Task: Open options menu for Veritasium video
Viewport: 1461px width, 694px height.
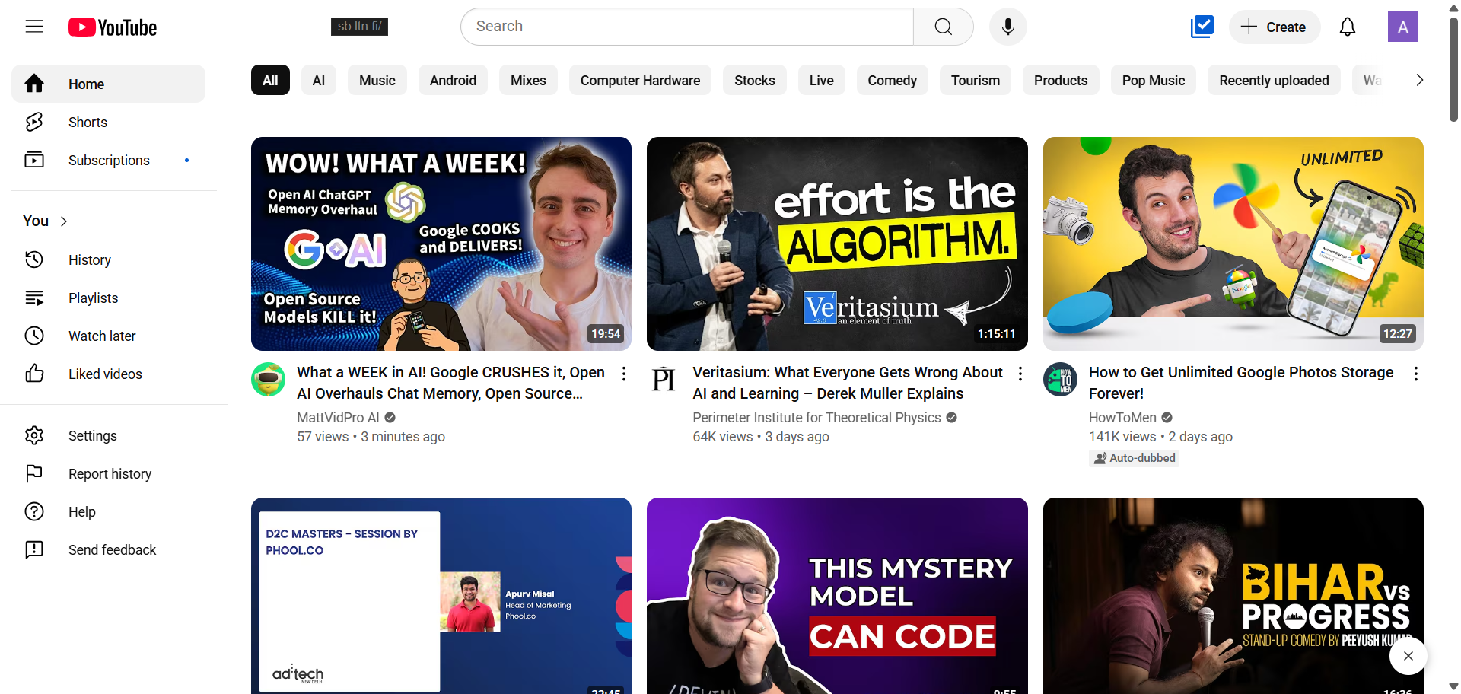Action: point(1020,374)
